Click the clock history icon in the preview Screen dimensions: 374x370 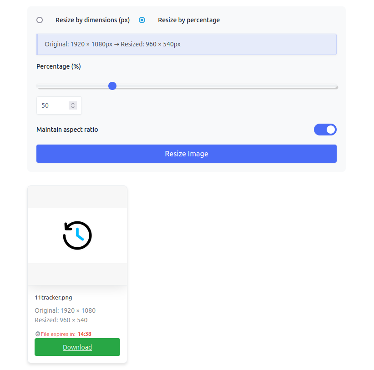coord(77,235)
